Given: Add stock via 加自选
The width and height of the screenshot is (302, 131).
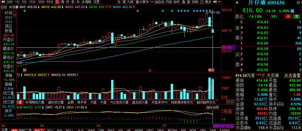Looking at the screenshot, I should coord(159,2).
